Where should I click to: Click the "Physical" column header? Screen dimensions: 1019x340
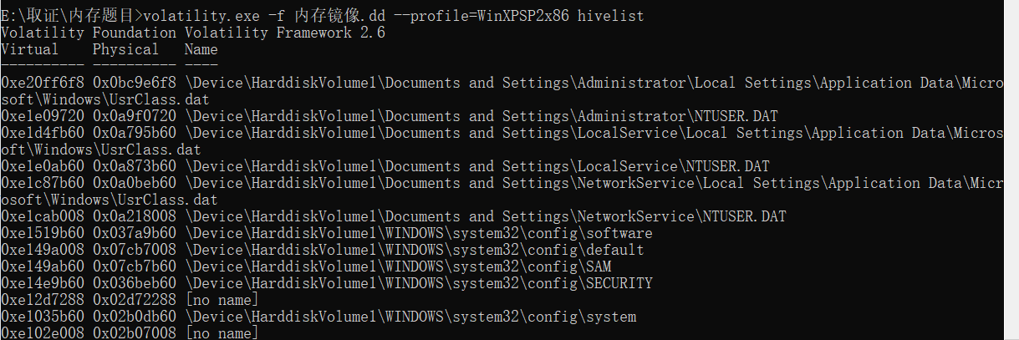pos(126,49)
